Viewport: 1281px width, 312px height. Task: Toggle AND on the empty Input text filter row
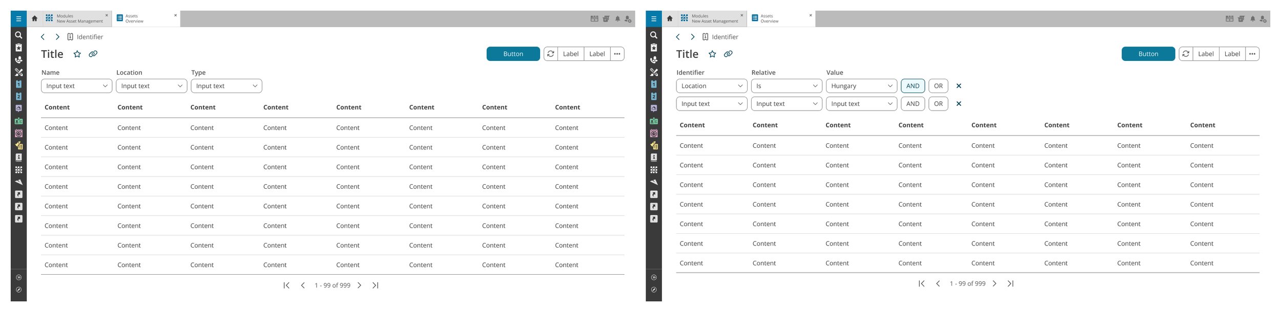click(x=913, y=104)
